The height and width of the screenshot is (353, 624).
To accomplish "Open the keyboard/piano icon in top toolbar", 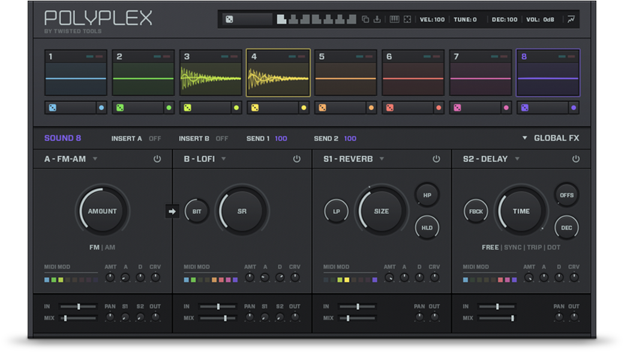I will tap(394, 19).
